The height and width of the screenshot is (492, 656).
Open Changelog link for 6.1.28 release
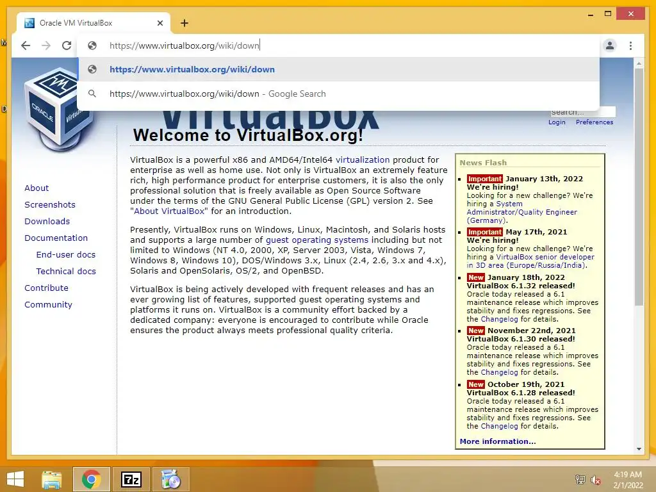point(499,426)
